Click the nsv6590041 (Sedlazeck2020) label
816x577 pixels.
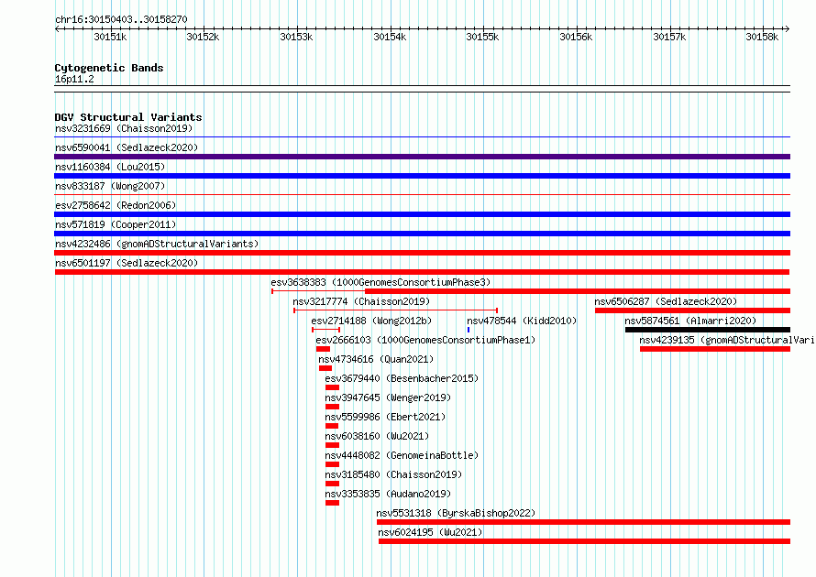point(127,147)
